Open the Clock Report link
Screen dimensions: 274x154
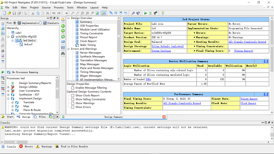(248, 103)
